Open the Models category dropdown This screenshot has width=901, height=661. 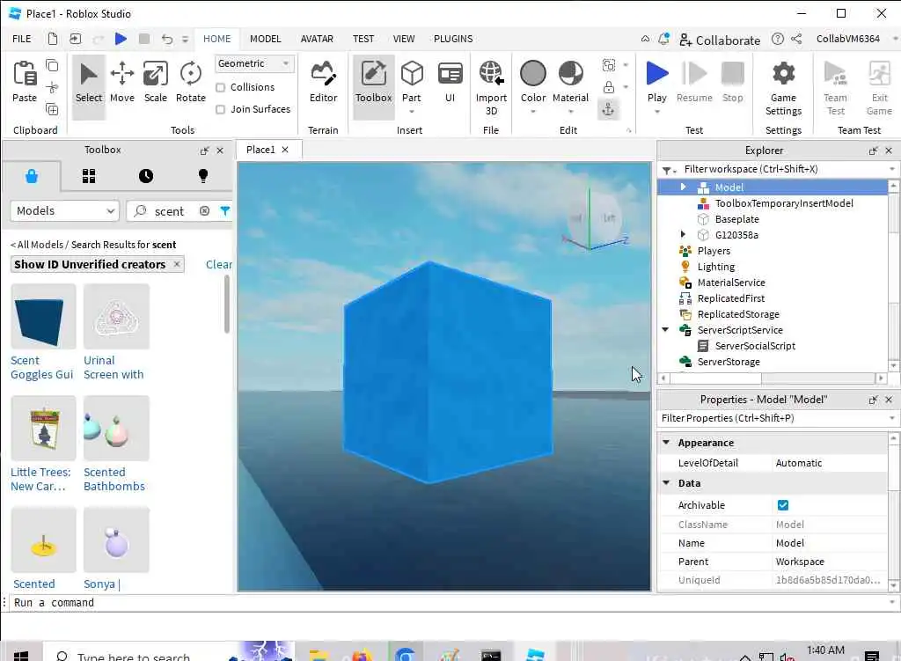(64, 211)
